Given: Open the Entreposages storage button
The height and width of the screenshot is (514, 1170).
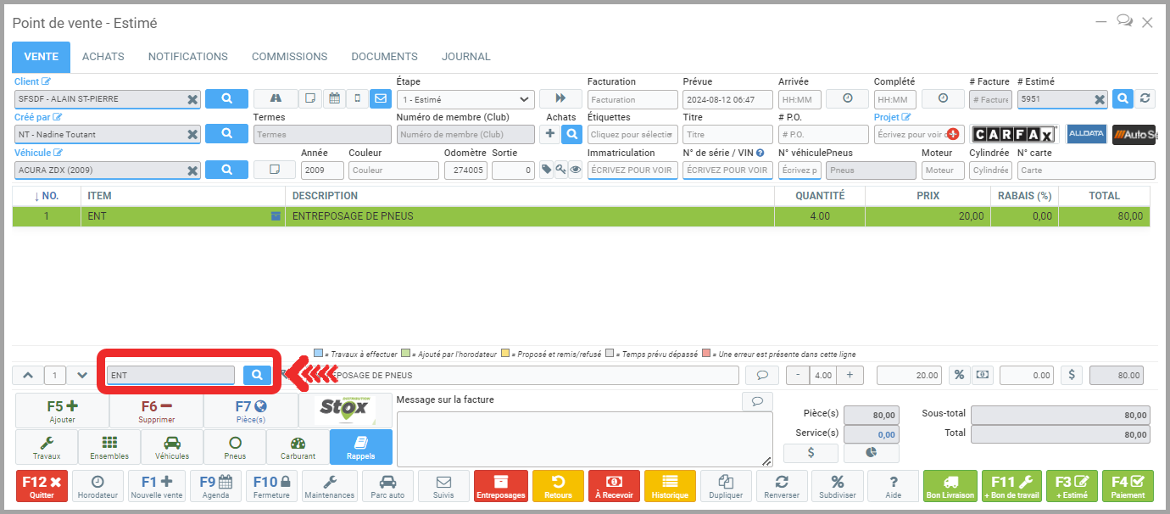Looking at the screenshot, I should (500, 486).
